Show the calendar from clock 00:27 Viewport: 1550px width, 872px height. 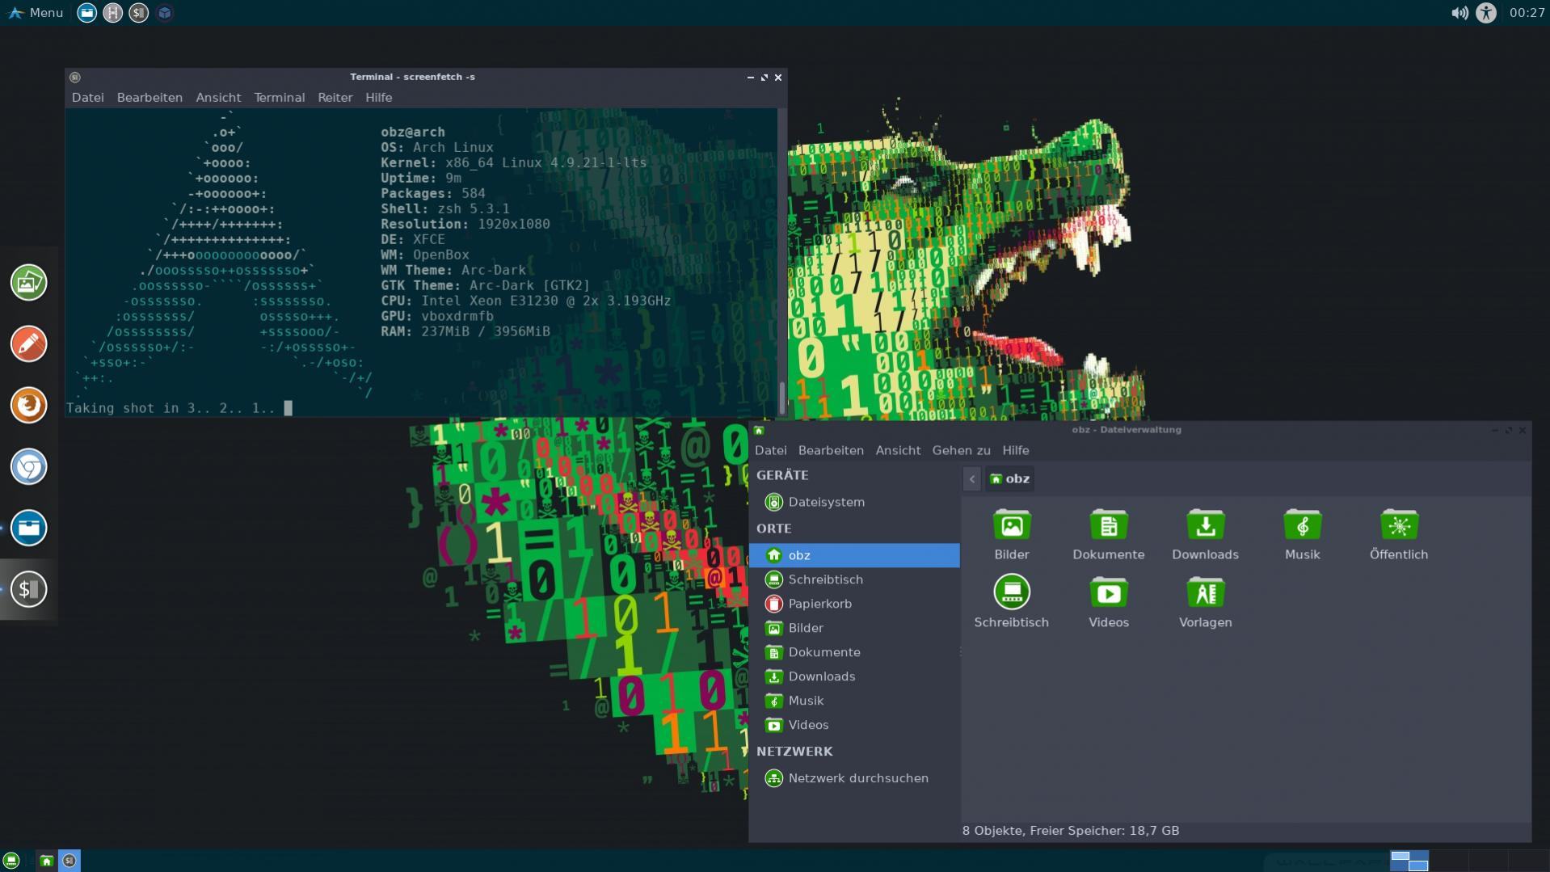pos(1527,12)
